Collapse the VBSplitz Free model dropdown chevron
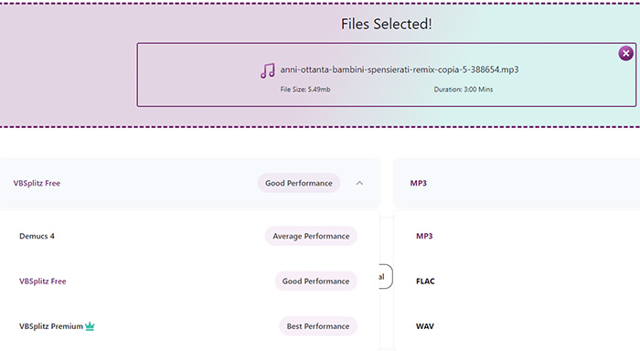This screenshot has width=640, height=351. coord(359,183)
